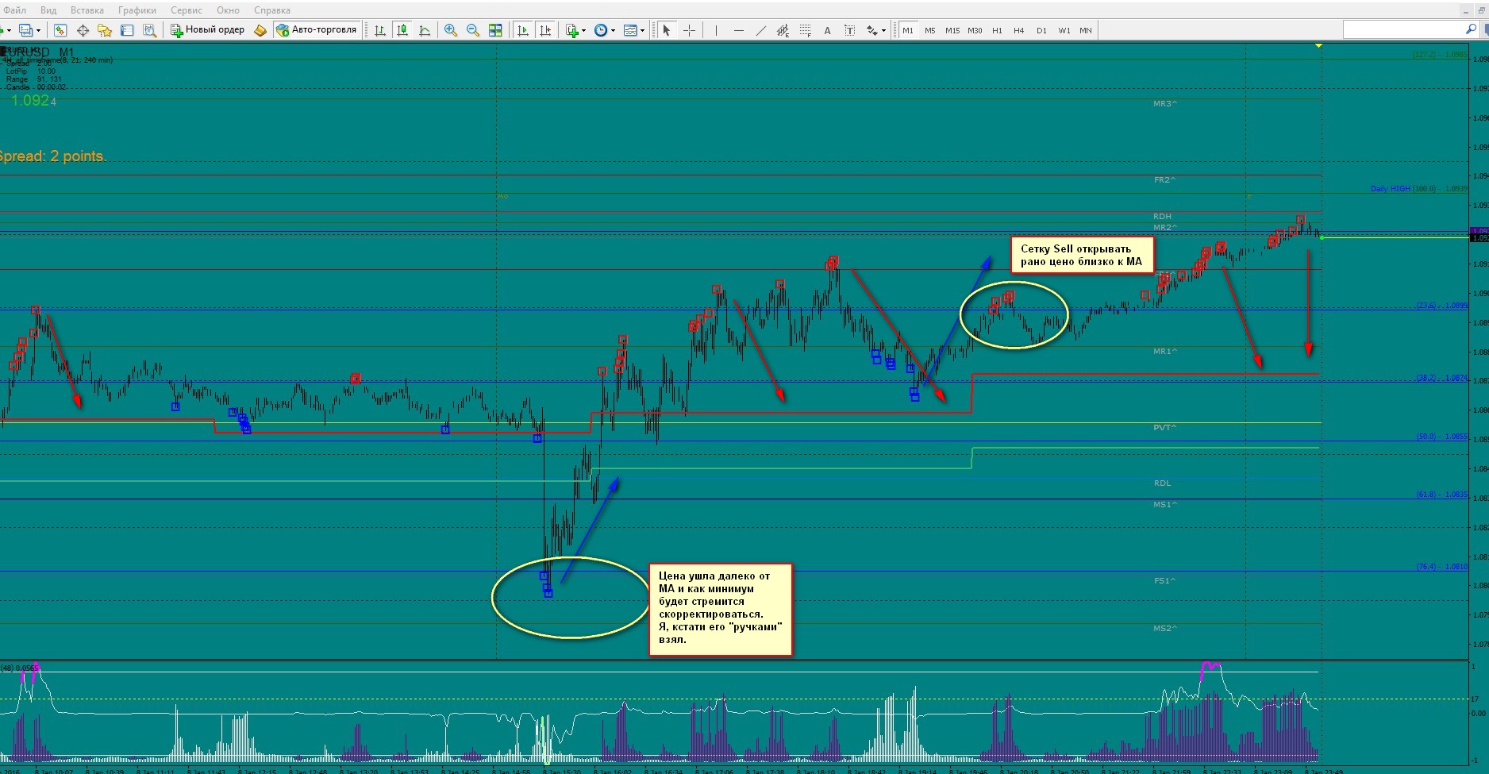Focus the search input field
This screenshot has width=1489, height=774.
pyautogui.click(x=1404, y=29)
